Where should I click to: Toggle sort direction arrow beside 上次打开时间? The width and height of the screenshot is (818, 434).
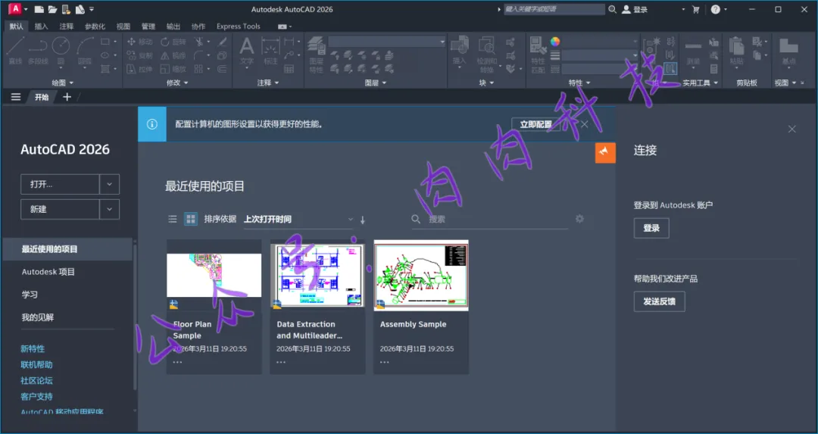(x=363, y=220)
